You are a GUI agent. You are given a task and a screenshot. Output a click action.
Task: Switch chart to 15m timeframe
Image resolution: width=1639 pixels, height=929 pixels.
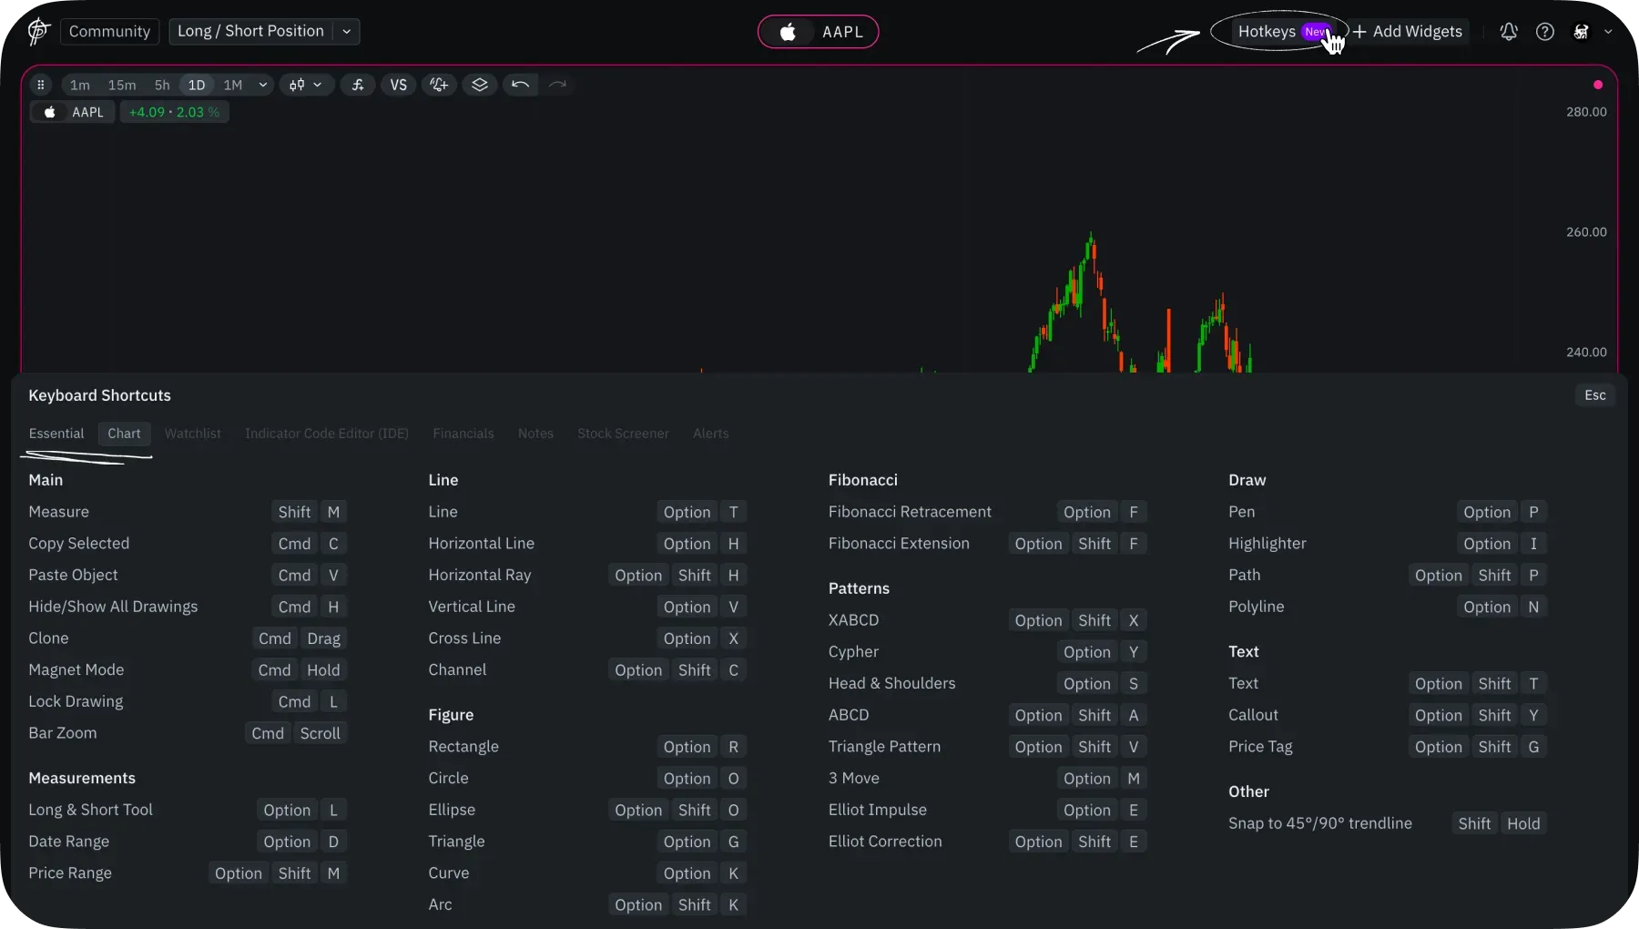[122, 85]
